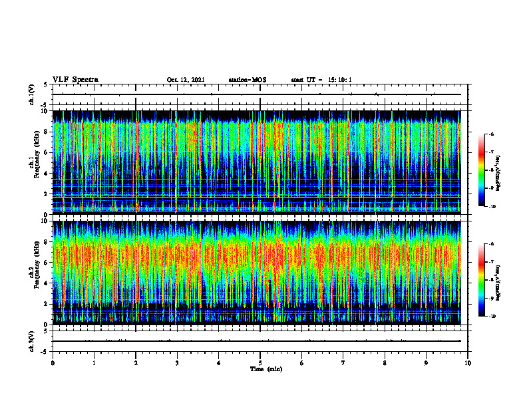The height and width of the screenshot is (407, 527).
Task: Click the ch.1 spectrogram color scale bar
Action: click(x=482, y=170)
